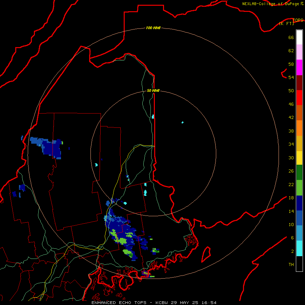Viewport: 305px width, 305px height.
Task: Click the "34" legend value
Action: 291,144
